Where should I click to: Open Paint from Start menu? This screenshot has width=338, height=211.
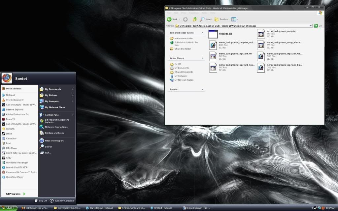(x=19, y=143)
